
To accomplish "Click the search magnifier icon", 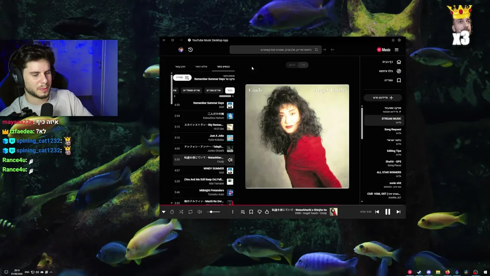I will coord(316,50).
